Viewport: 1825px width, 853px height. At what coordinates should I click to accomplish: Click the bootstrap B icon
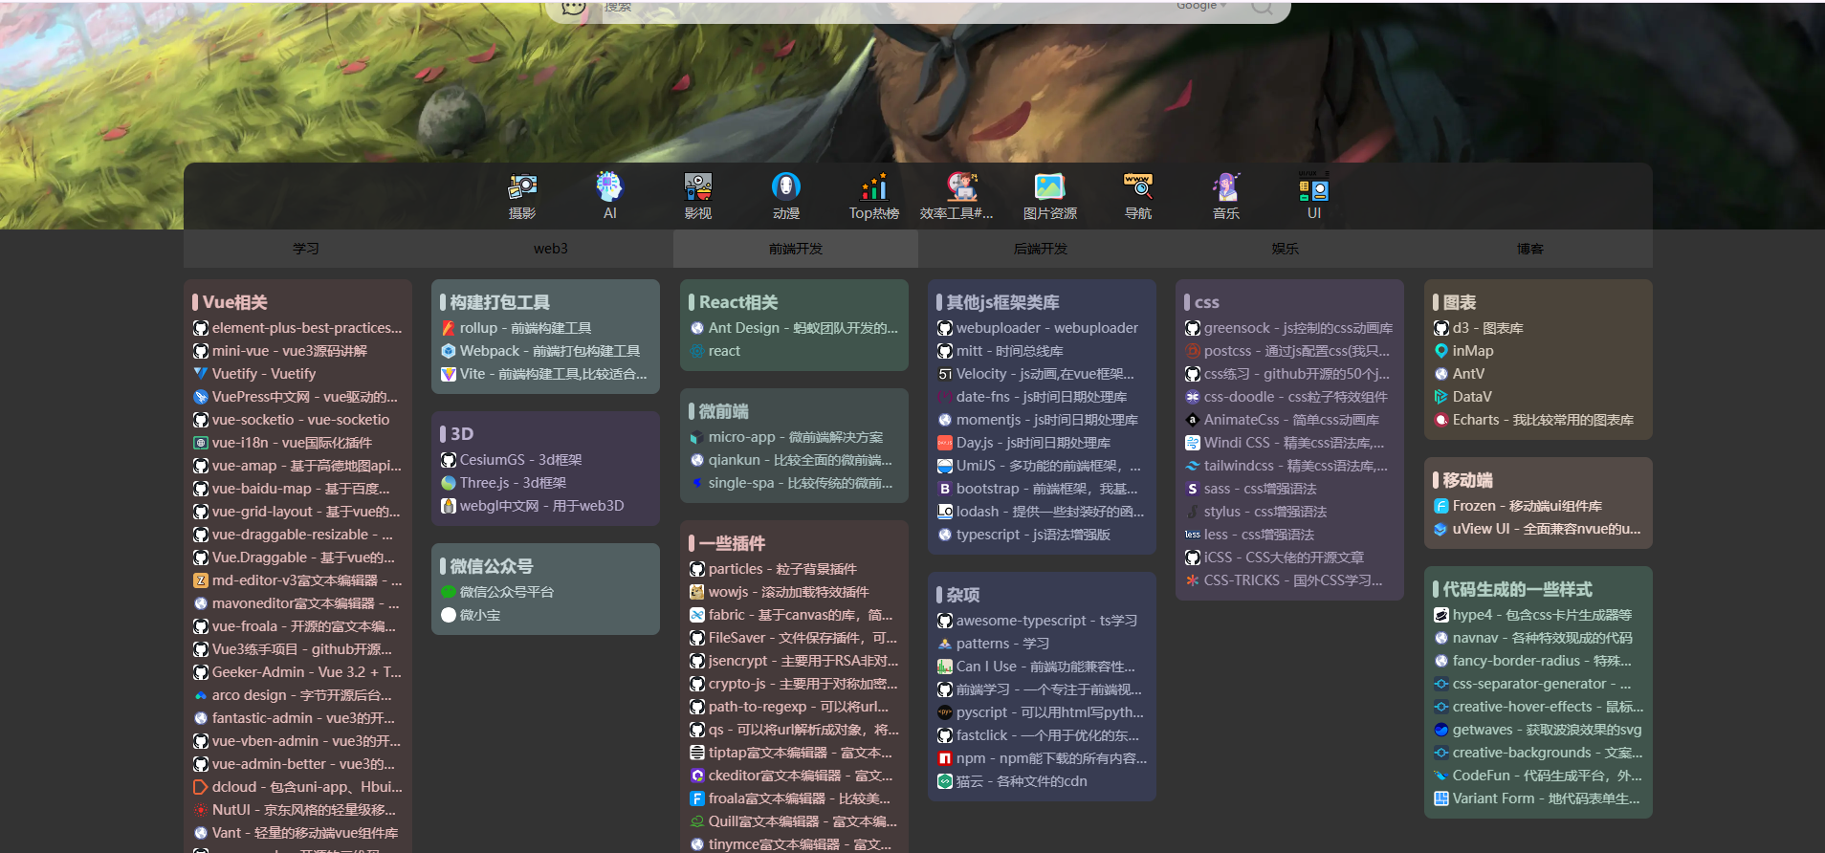click(945, 489)
